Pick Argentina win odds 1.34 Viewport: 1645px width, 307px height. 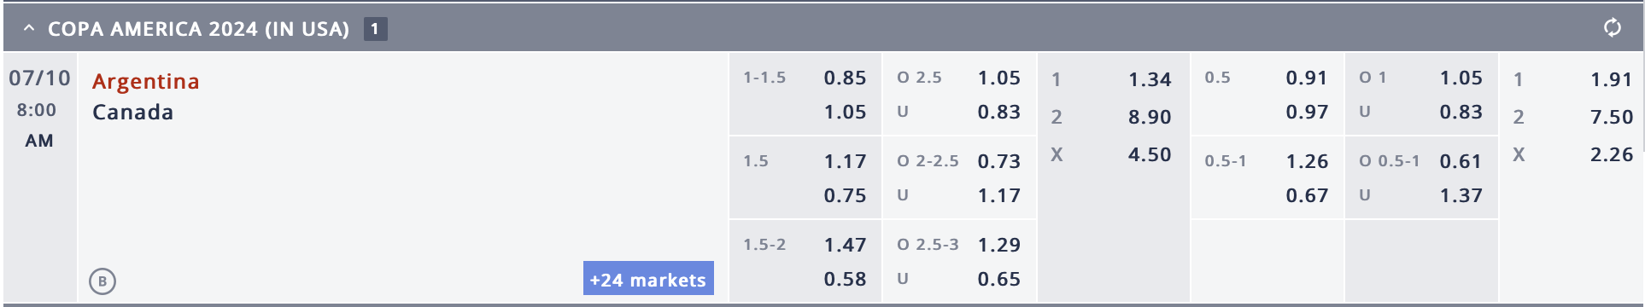[1150, 79]
